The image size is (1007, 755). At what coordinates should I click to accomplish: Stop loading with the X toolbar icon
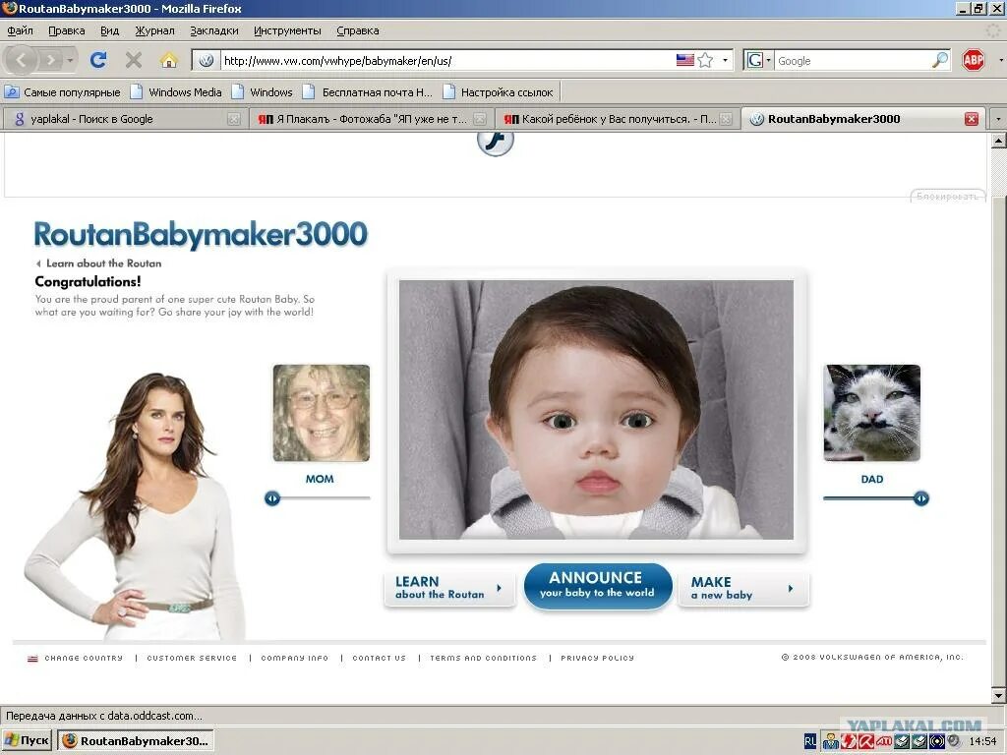coord(134,60)
